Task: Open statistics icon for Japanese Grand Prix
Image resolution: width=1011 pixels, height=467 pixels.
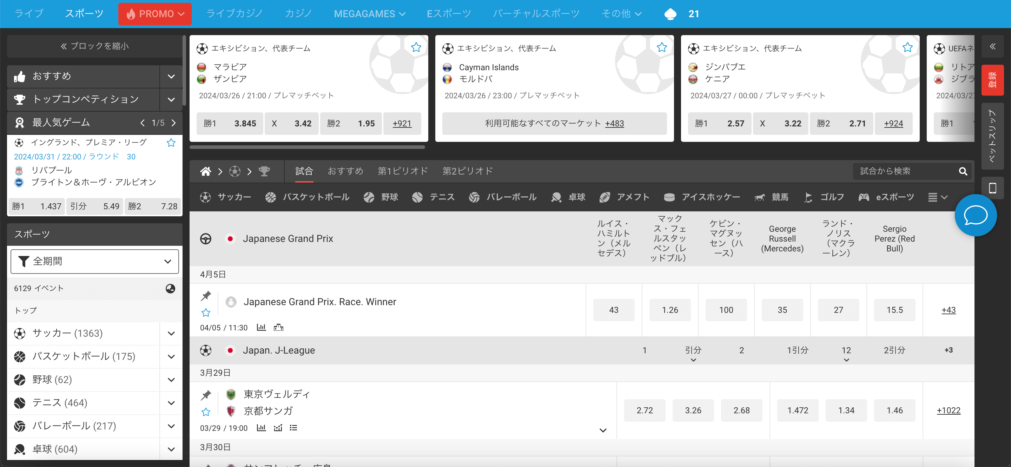Action: pos(261,327)
